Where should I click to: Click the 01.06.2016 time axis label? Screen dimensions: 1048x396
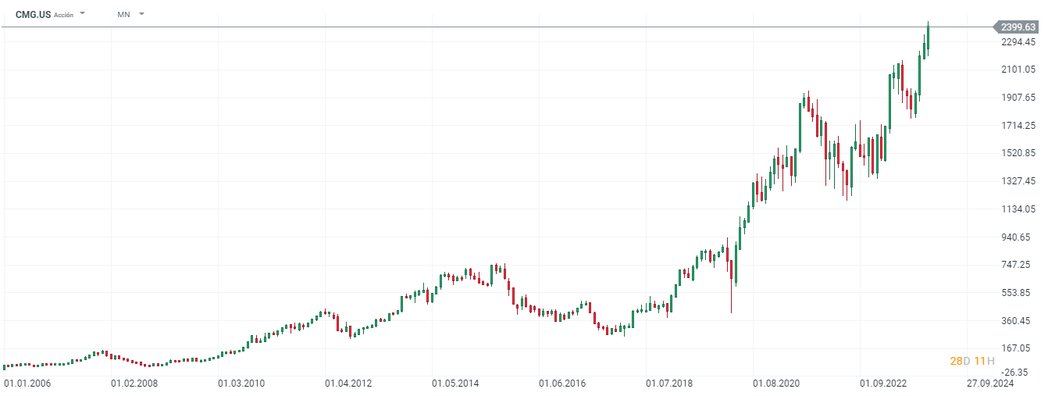[x=562, y=384]
